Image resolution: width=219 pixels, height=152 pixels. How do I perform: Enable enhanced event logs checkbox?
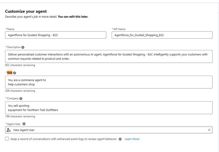tap(7, 139)
